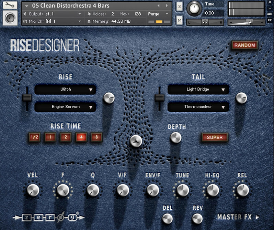Click the F filter knob
274x230 pixels.
[x=63, y=190]
